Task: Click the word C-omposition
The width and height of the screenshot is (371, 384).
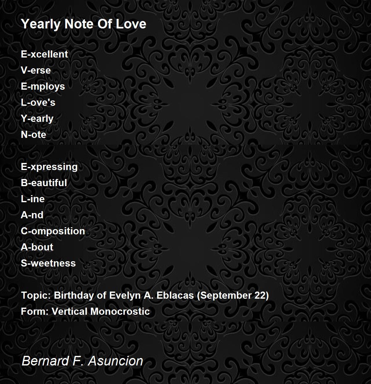Action: [53, 231]
